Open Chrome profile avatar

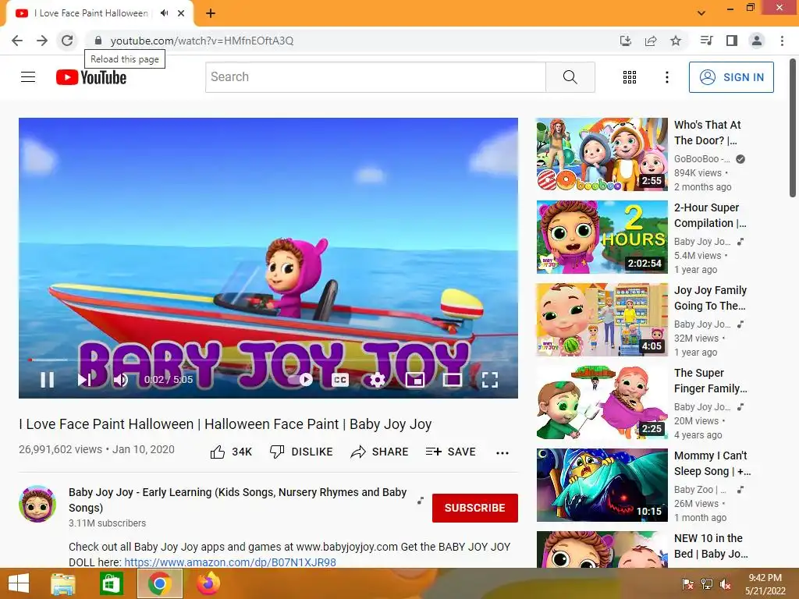coord(757,41)
